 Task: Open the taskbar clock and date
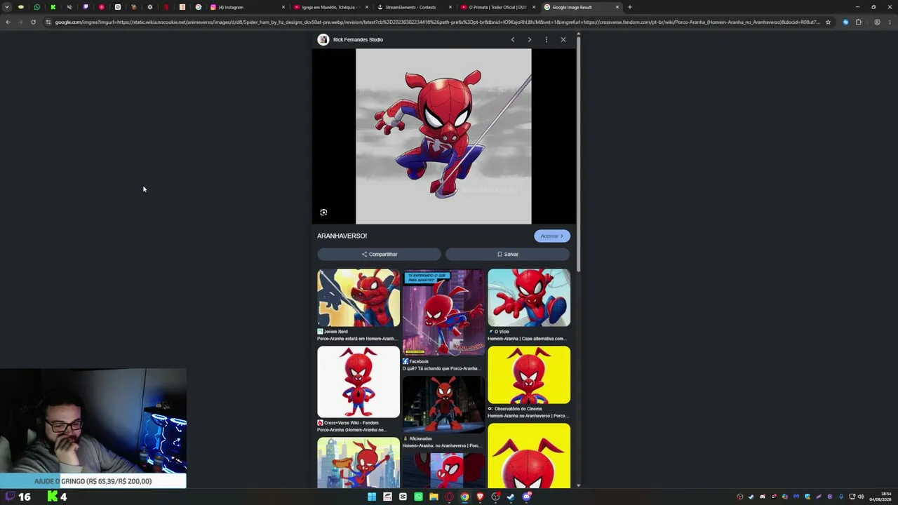point(881,497)
